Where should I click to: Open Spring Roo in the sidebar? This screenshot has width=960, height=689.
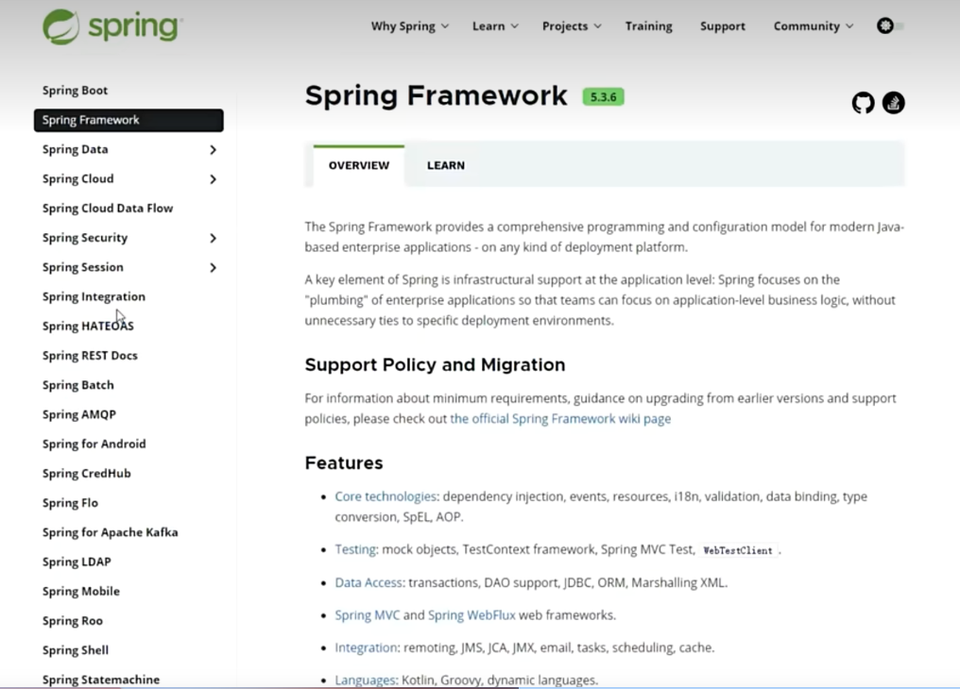pyautogui.click(x=72, y=620)
